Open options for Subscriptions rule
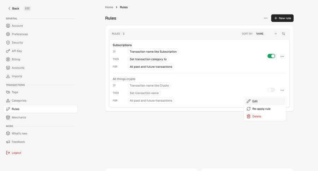This screenshot has height=171, width=318. [282, 57]
